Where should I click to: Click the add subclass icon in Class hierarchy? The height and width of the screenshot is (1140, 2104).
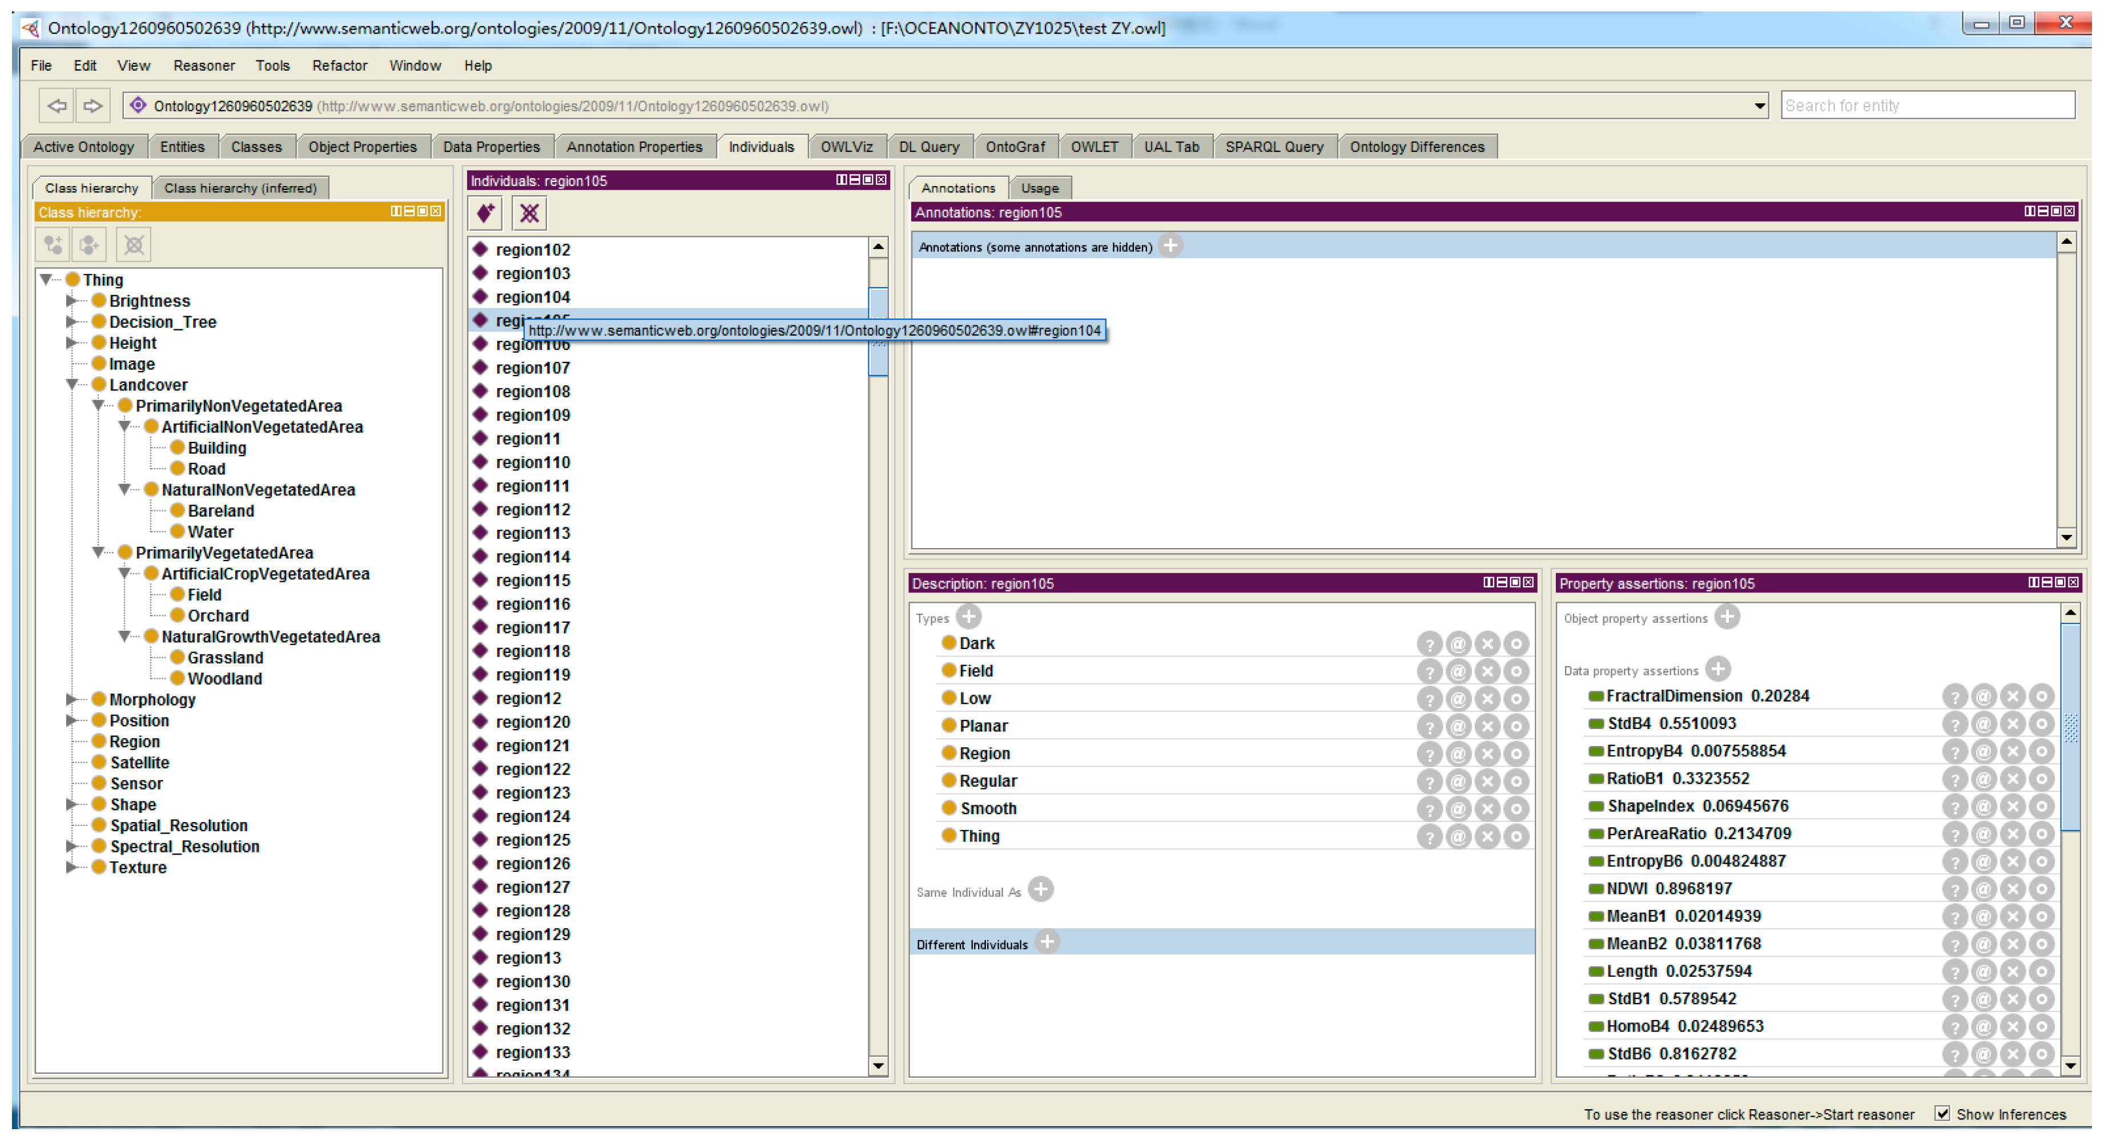54,245
